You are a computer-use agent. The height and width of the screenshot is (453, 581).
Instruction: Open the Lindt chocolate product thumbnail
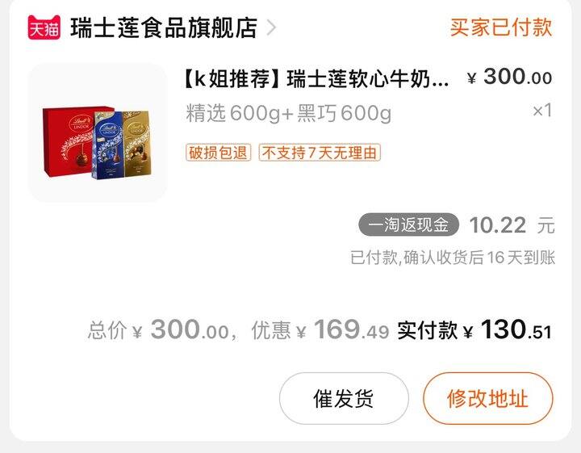(x=98, y=132)
